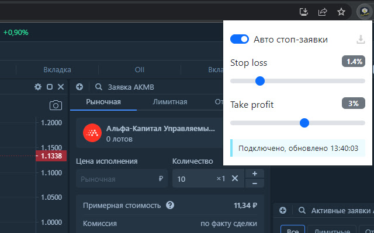Switch to the Рыночная order tab
This screenshot has height=233, width=374.
(103, 102)
